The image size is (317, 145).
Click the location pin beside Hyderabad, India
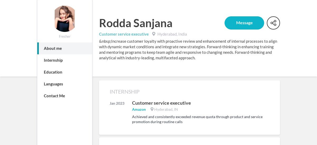(x=154, y=34)
